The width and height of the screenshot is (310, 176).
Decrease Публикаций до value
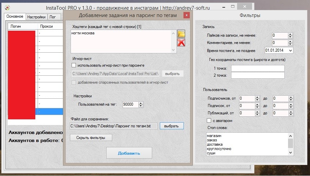[x=291, y=115]
